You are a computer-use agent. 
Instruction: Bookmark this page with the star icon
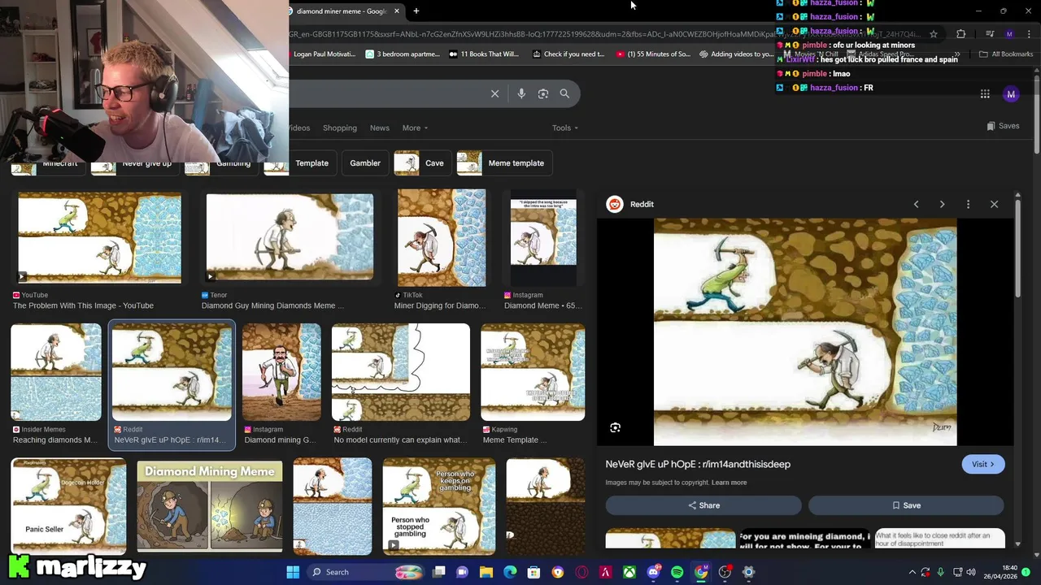pyautogui.click(x=934, y=34)
